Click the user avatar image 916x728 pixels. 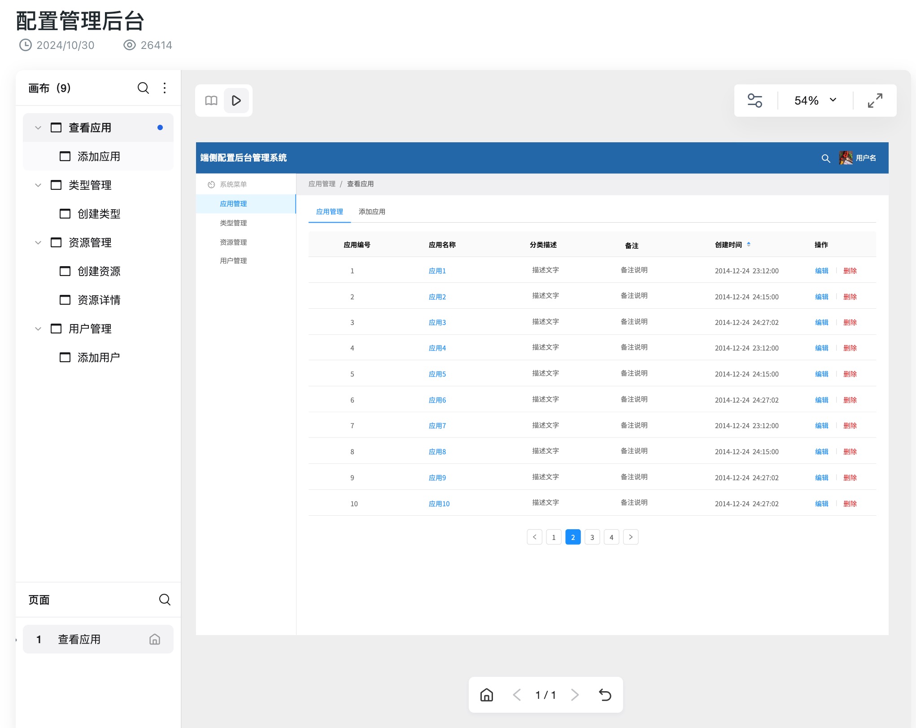846,158
